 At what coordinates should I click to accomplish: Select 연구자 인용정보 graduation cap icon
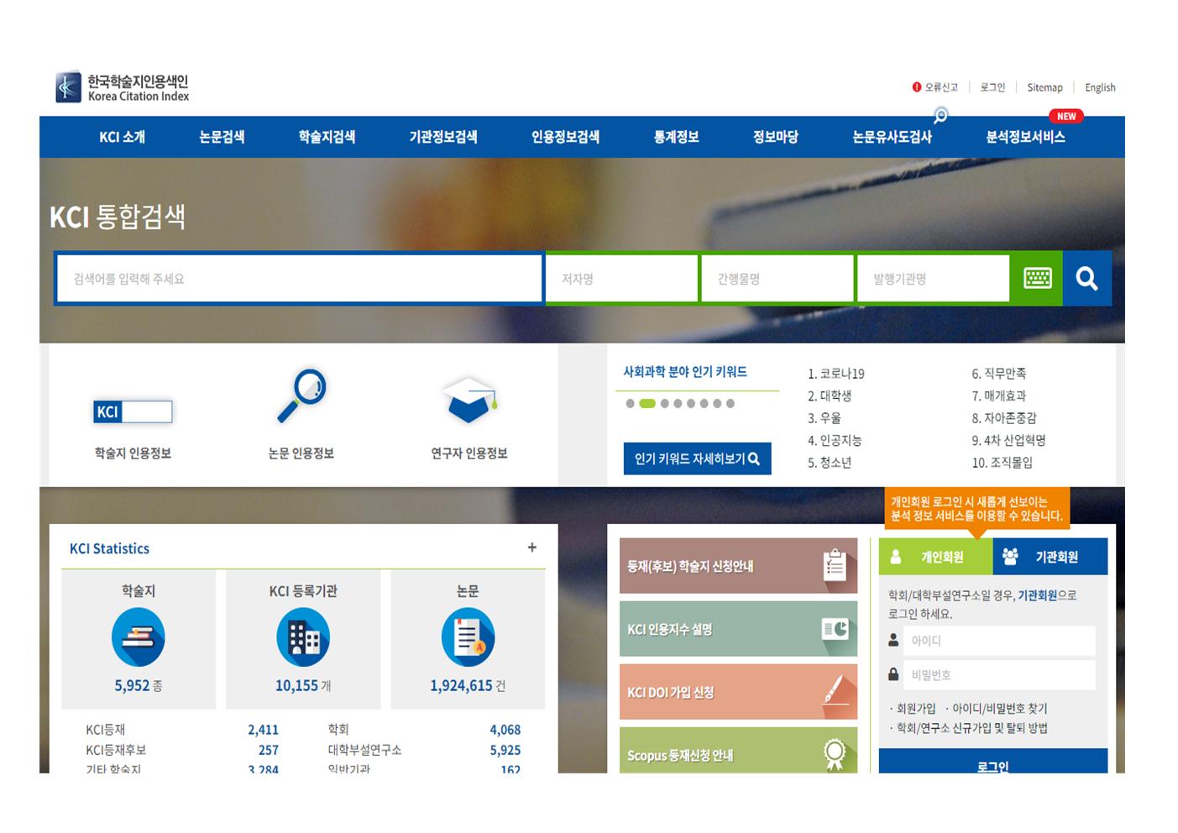(469, 400)
